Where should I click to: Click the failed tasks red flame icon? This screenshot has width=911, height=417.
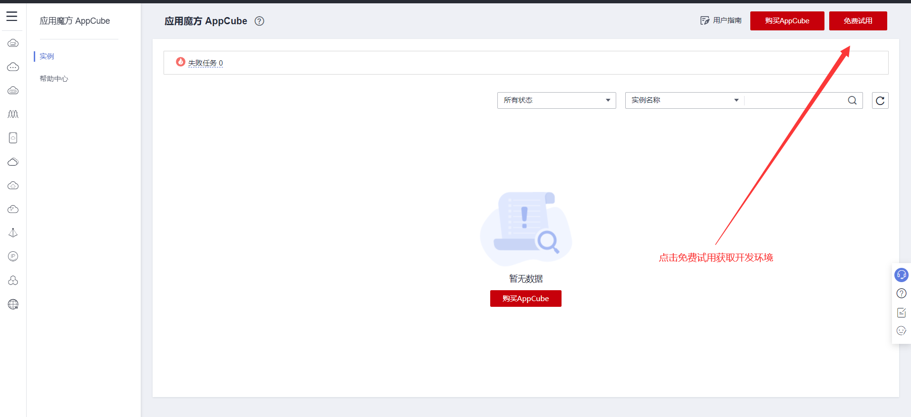click(181, 62)
